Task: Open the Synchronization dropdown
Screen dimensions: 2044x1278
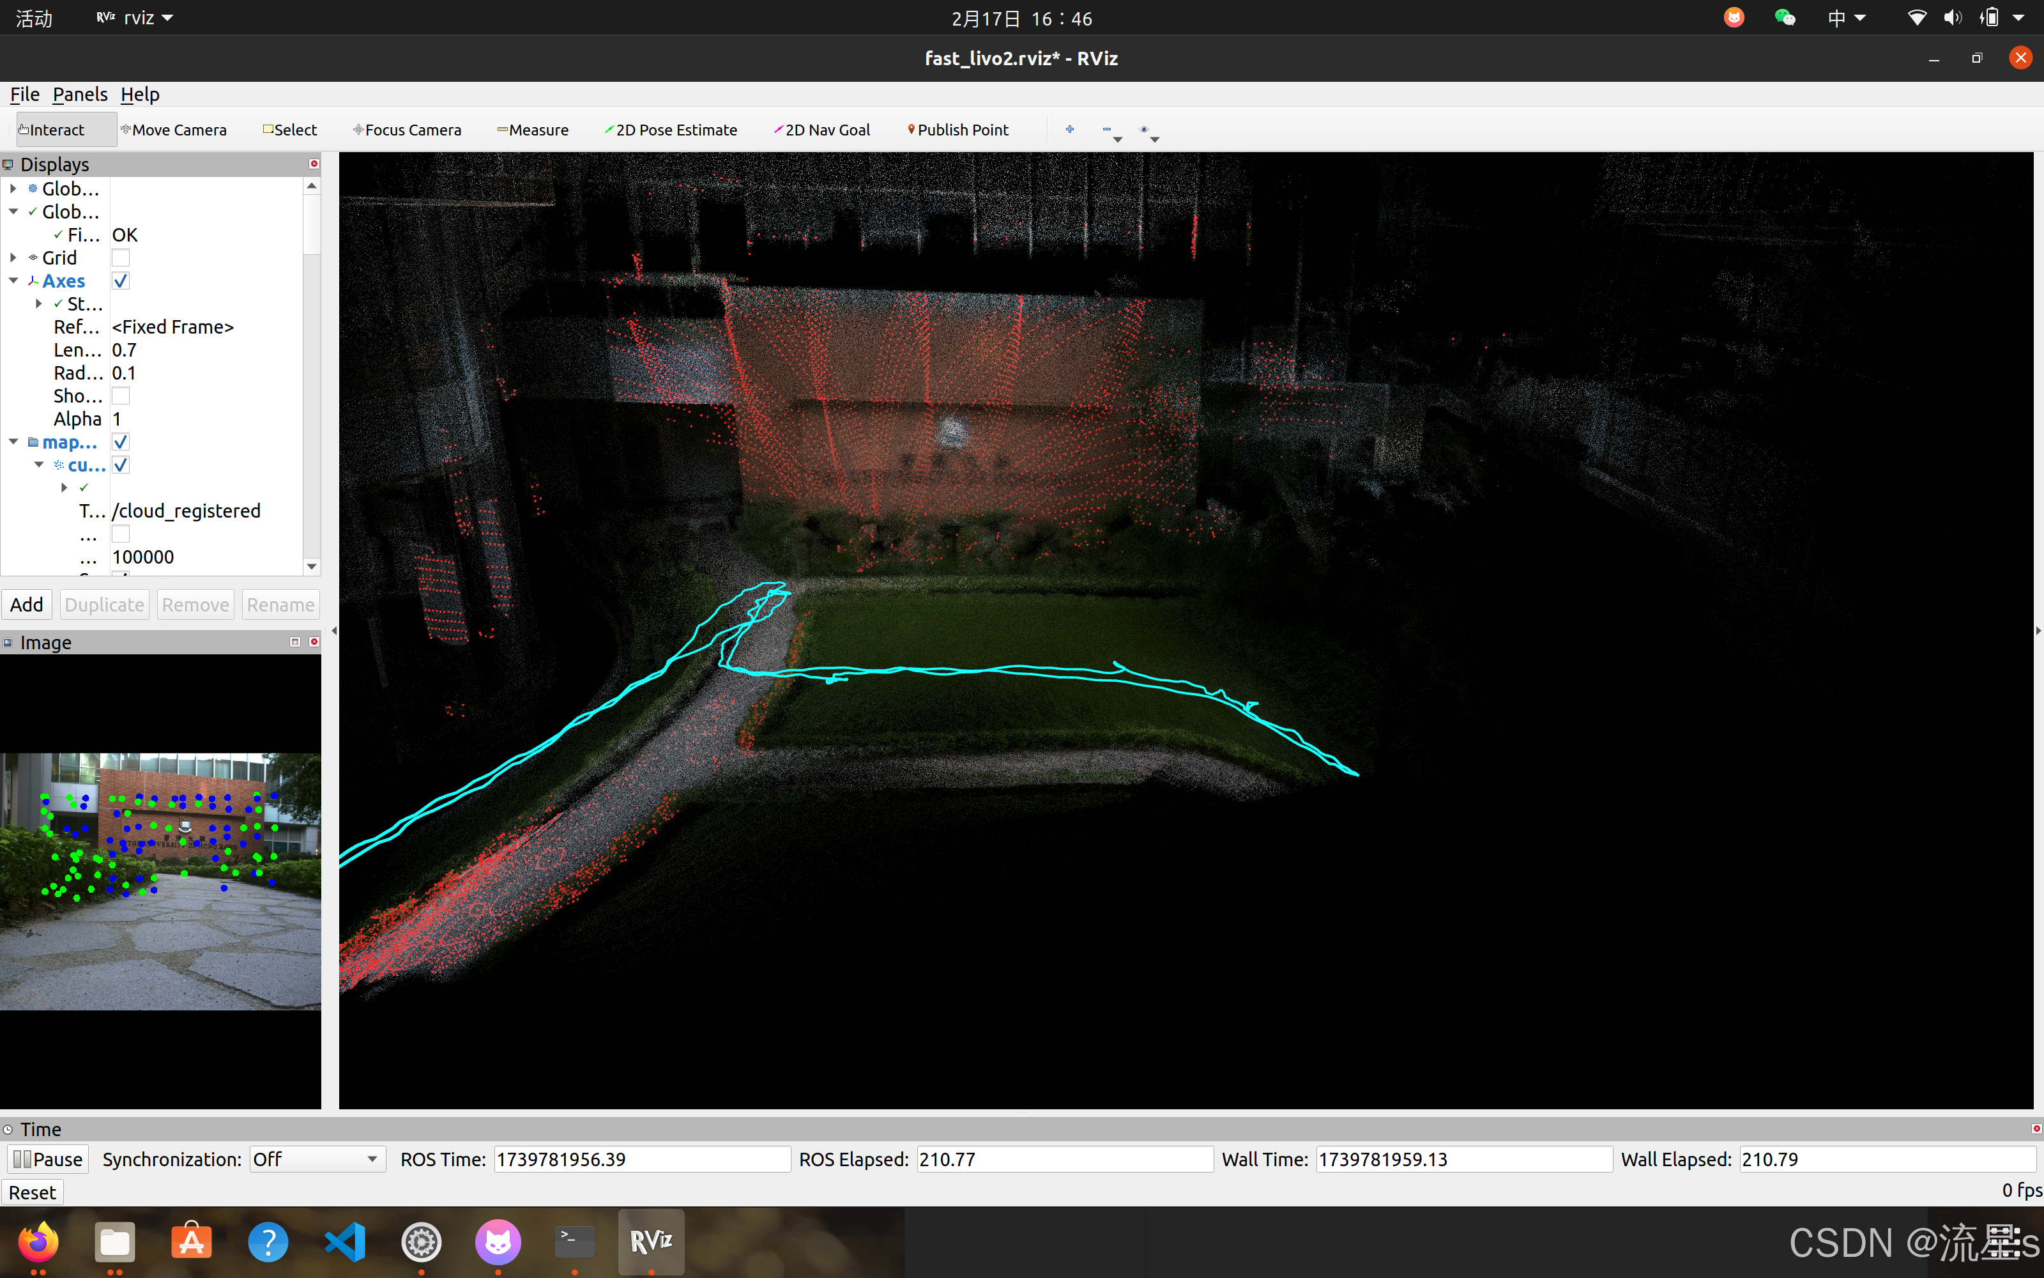Action: pyautogui.click(x=317, y=1159)
